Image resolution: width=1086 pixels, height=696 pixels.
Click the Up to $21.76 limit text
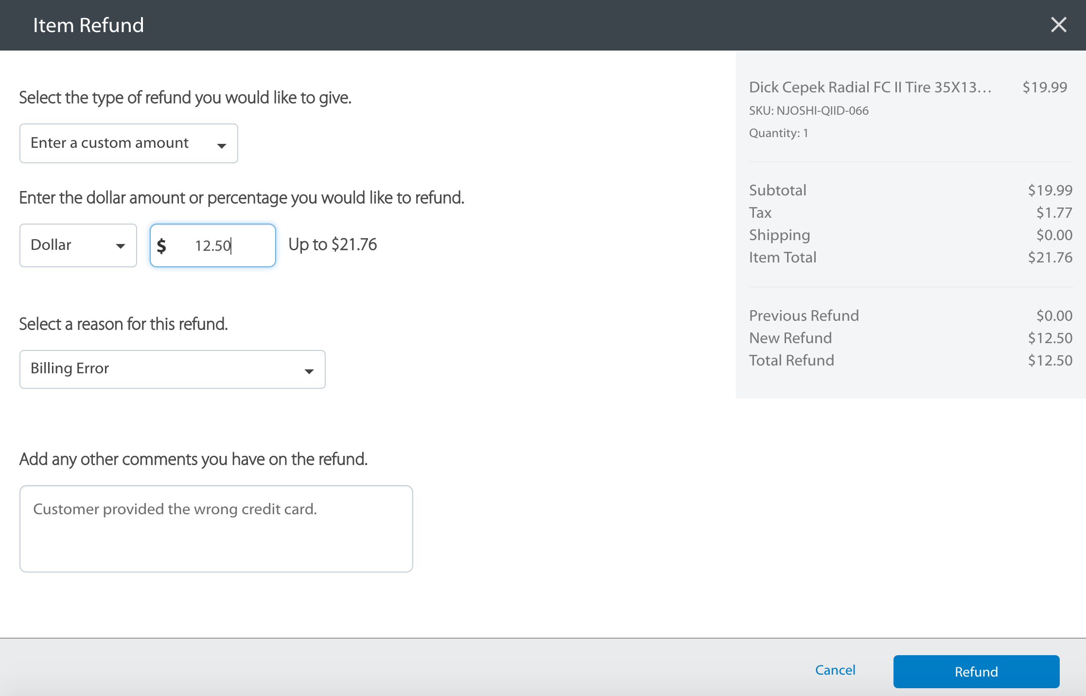333,244
